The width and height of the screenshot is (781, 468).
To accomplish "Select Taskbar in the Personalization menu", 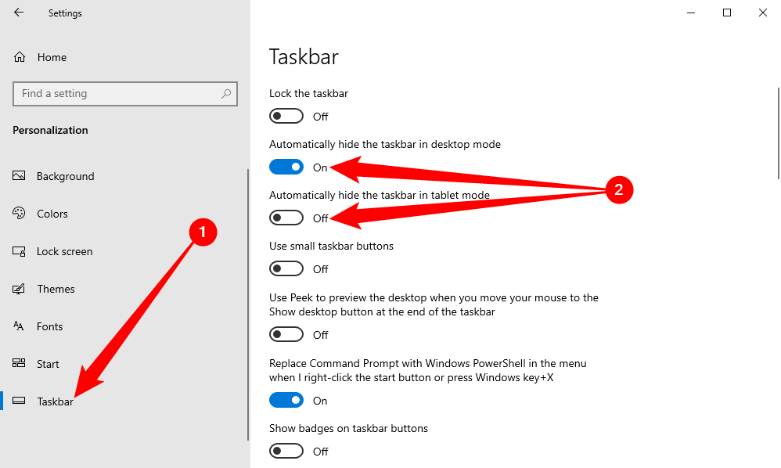I will (55, 401).
